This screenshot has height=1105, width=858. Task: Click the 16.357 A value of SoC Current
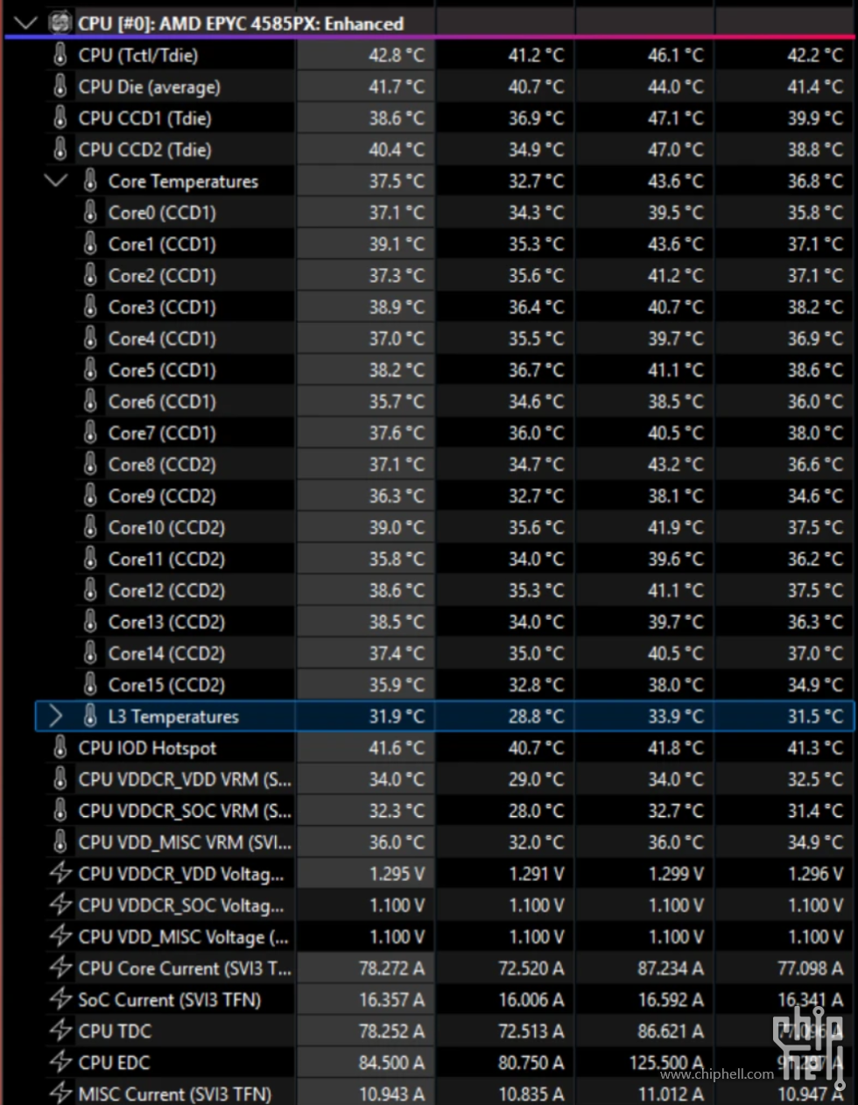391,1000
